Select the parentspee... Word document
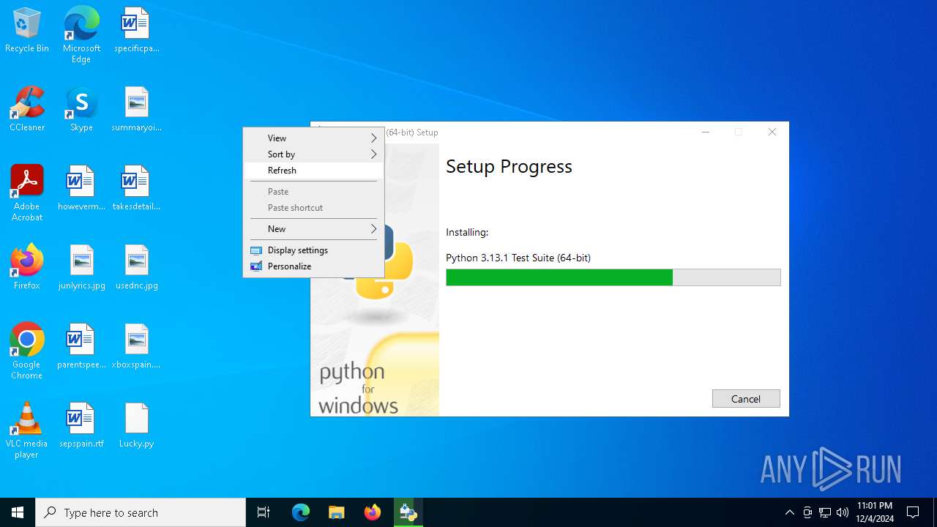 pyautogui.click(x=81, y=347)
